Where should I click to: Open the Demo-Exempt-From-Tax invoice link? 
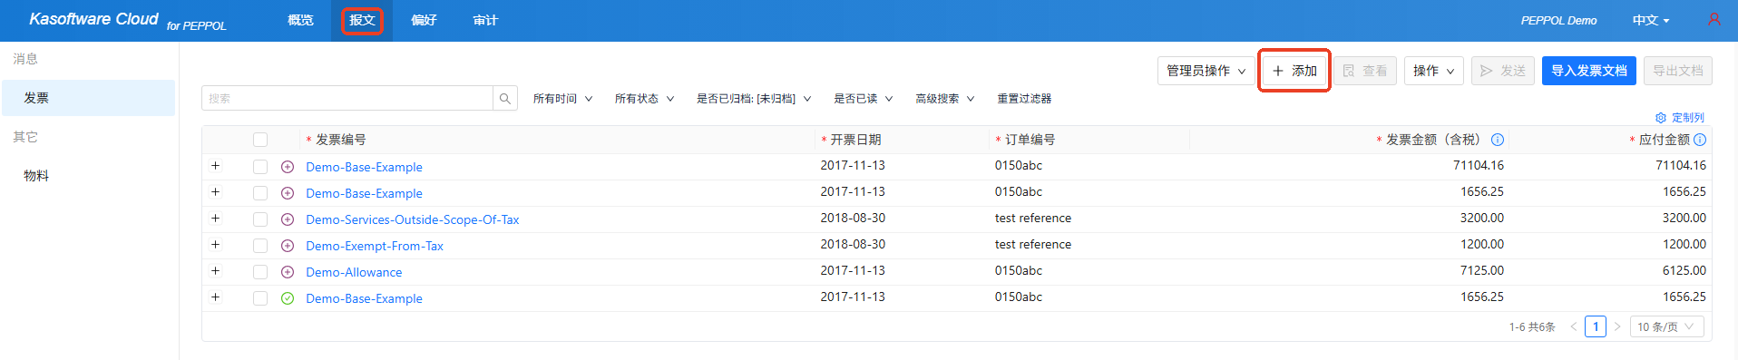(x=375, y=246)
